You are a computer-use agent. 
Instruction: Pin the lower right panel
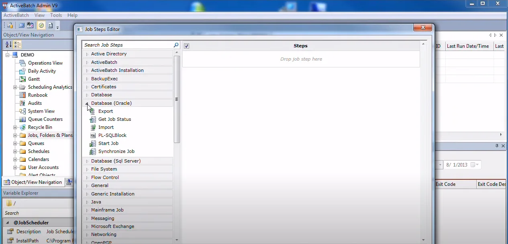click(497, 146)
